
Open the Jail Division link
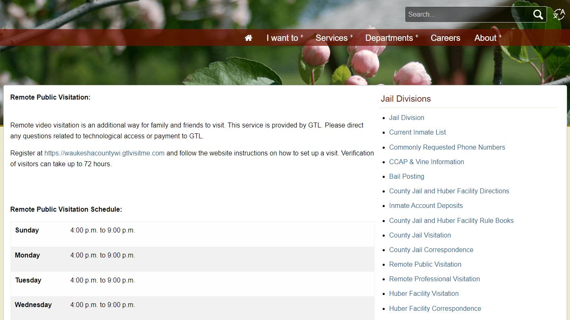pos(406,117)
